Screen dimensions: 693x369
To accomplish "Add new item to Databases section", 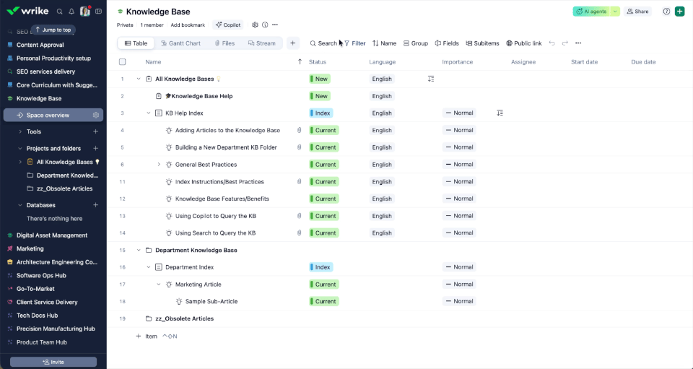I will [x=95, y=205].
